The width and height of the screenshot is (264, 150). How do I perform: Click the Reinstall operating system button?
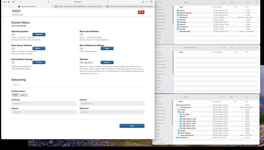coord(39,34)
